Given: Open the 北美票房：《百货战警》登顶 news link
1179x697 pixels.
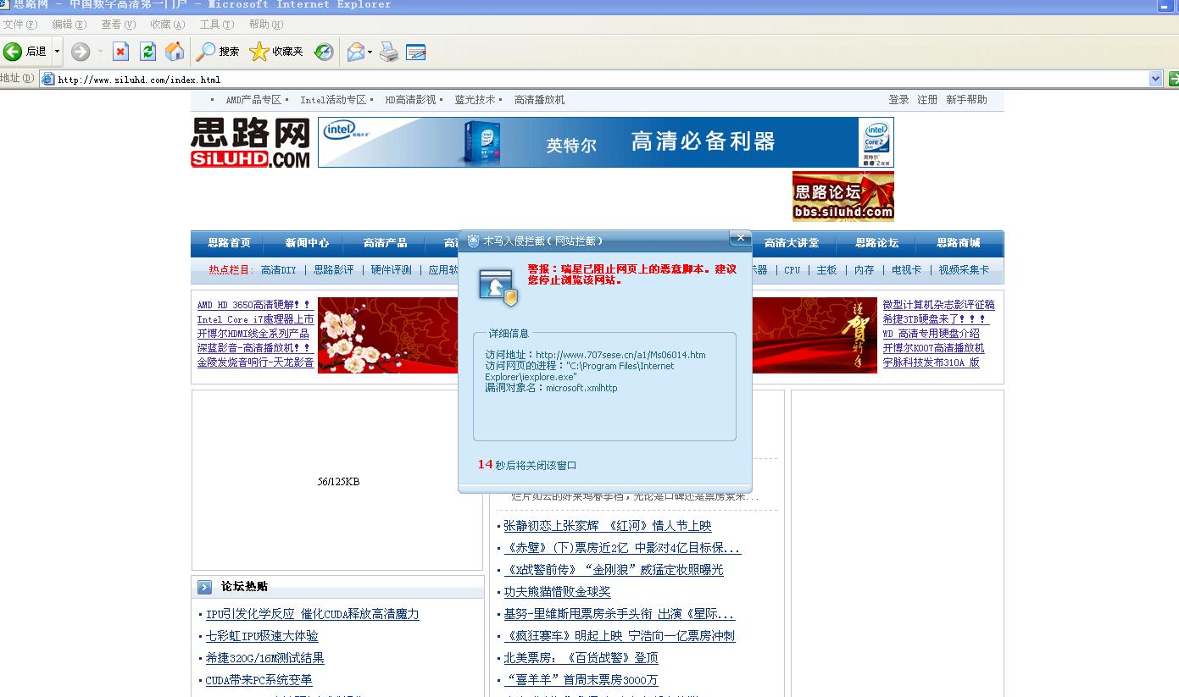Looking at the screenshot, I should (x=581, y=658).
